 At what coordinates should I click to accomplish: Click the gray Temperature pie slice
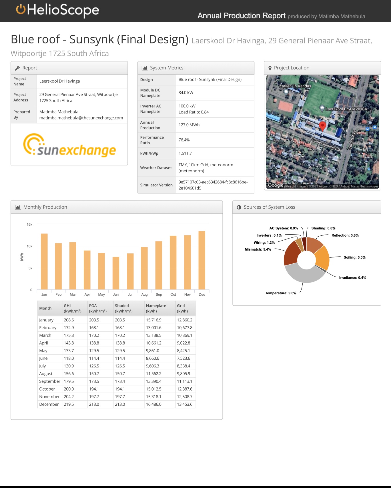[304, 275]
